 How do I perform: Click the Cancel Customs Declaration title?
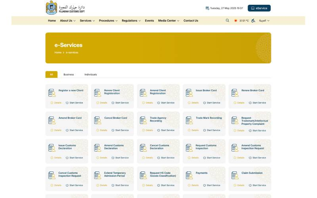pos(160,147)
